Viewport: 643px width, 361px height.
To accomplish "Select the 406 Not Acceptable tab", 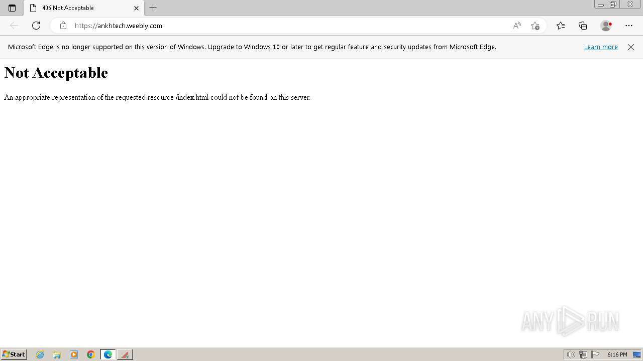I will coord(83,8).
